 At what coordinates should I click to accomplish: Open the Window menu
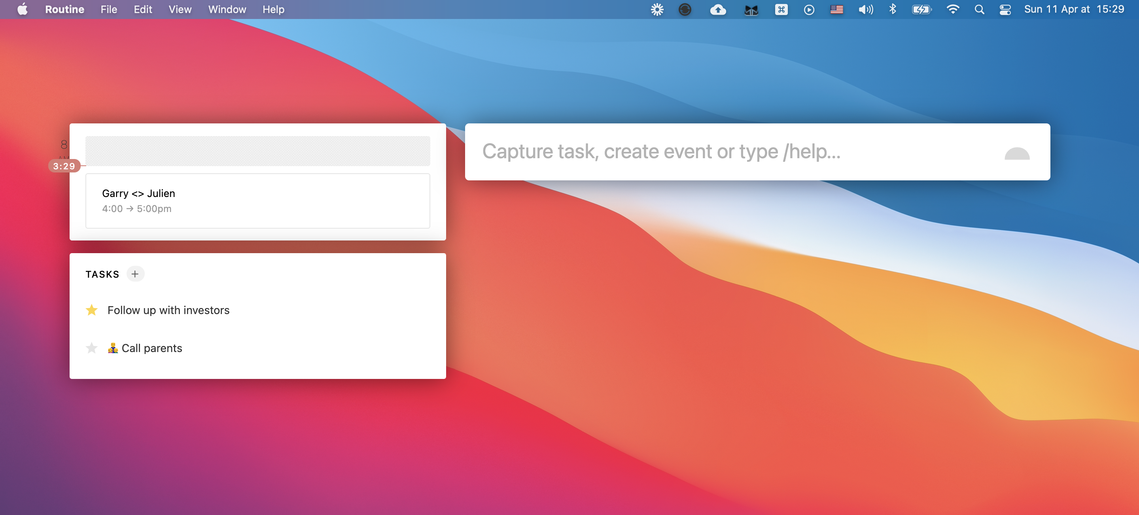[227, 9]
